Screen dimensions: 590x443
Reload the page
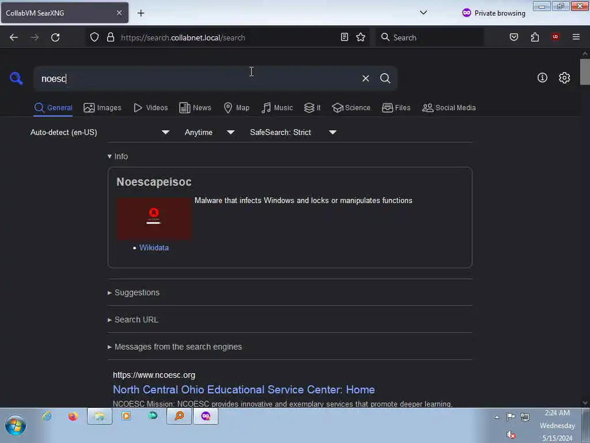pyautogui.click(x=55, y=37)
